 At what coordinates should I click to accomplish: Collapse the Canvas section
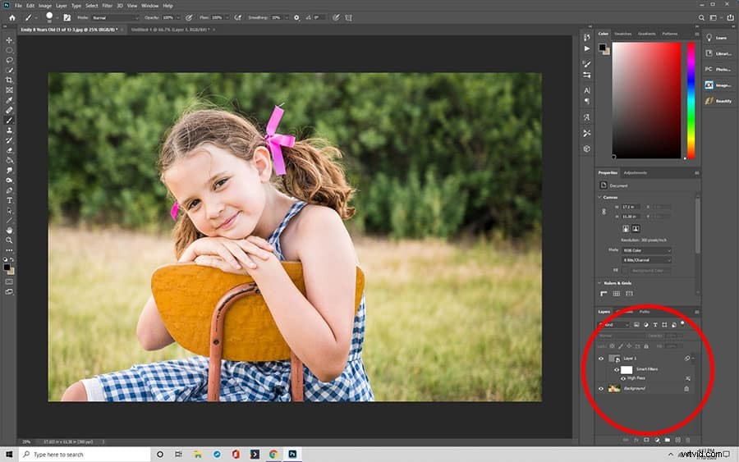600,197
